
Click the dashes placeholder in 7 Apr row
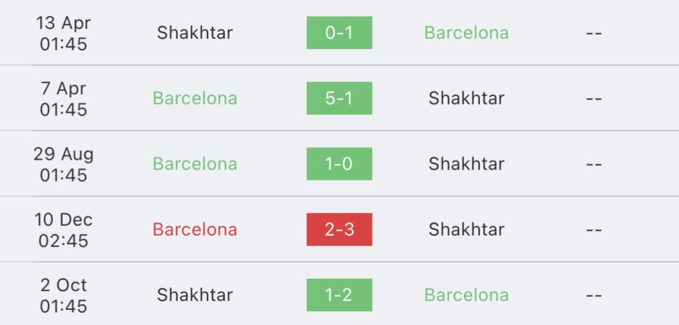[x=593, y=99]
